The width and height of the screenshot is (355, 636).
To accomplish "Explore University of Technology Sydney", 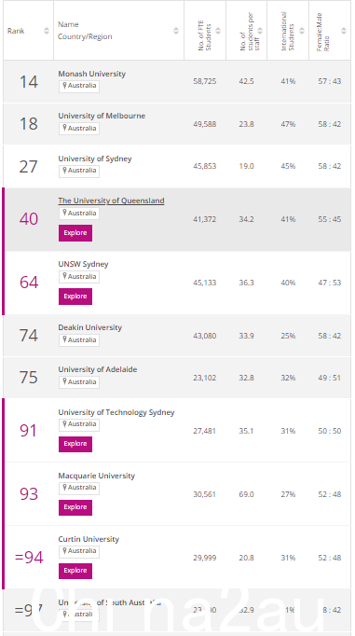I will coord(75,444).
